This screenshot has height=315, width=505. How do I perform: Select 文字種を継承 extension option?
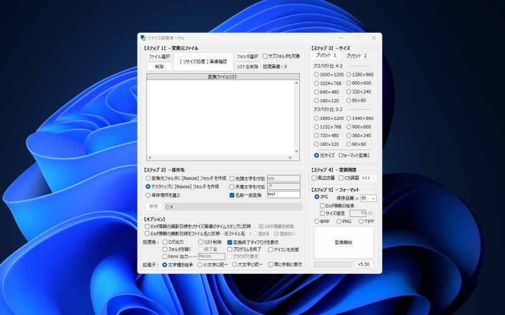coord(178,264)
